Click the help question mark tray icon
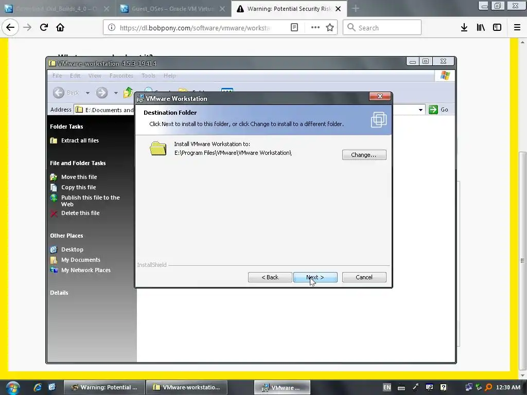The height and width of the screenshot is (395, 527). click(444, 388)
